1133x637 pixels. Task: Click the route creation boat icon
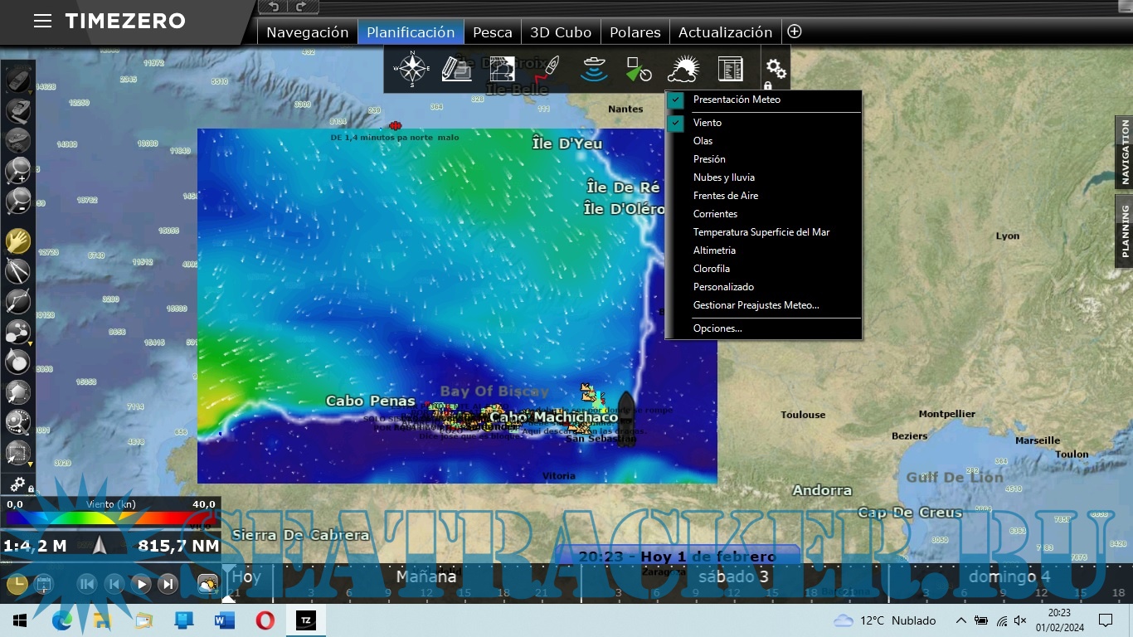pyautogui.click(x=550, y=67)
